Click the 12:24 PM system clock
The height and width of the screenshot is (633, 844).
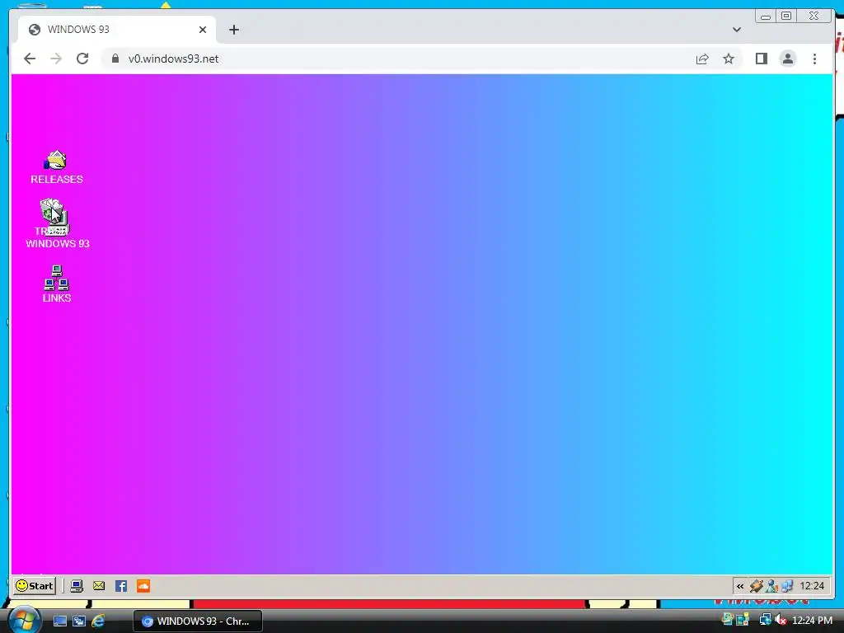(812, 621)
